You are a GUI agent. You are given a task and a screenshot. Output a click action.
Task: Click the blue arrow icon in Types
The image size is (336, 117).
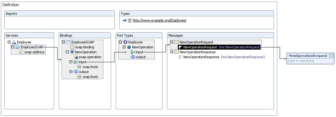(125, 20)
